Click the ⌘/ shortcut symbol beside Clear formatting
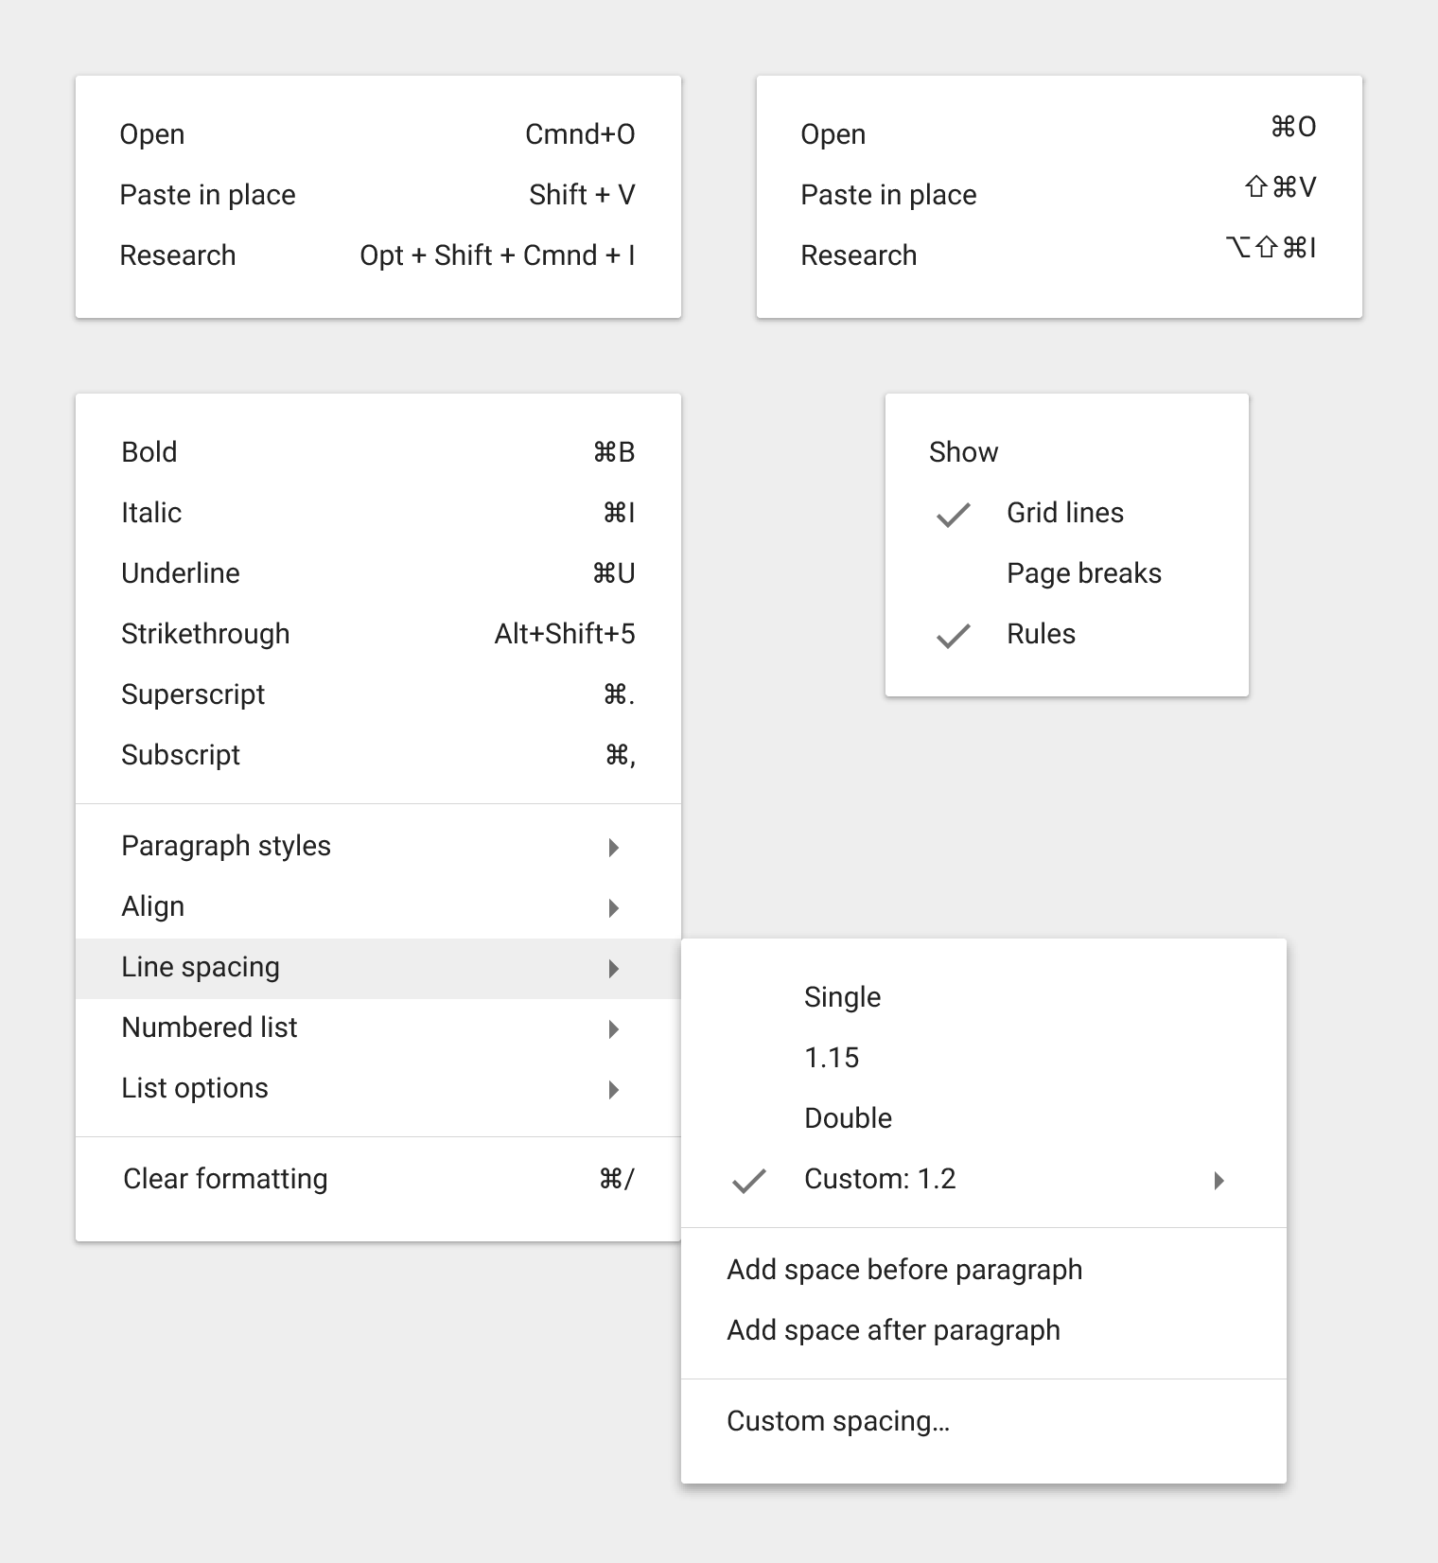This screenshot has height=1563, width=1438. 617,1179
